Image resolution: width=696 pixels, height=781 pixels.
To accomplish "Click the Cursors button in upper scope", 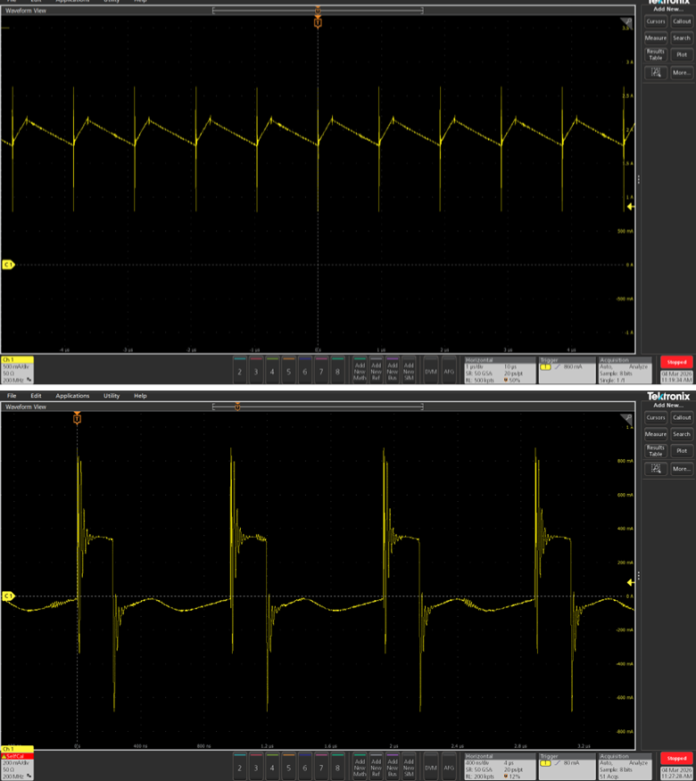I will [656, 21].
